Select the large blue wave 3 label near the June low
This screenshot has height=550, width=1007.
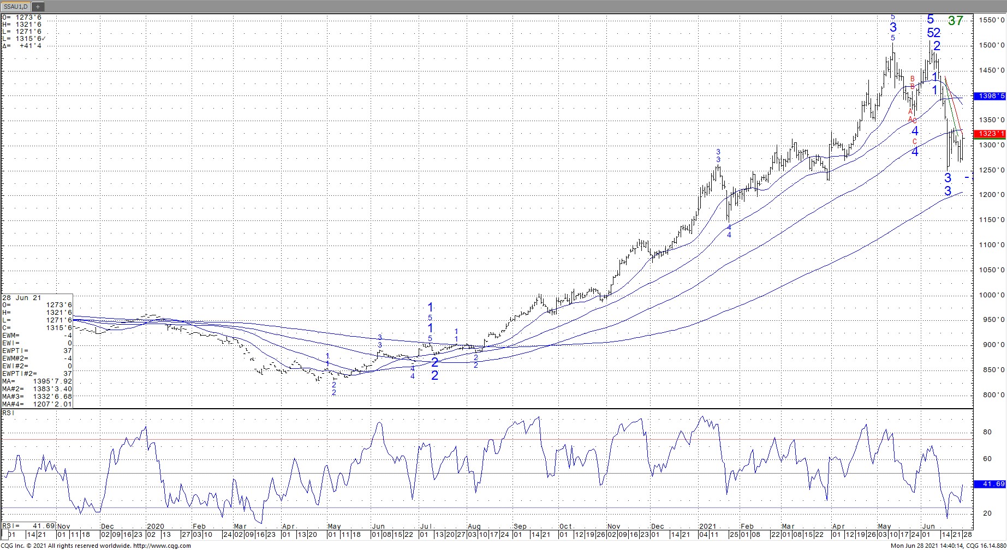point(948,178)
